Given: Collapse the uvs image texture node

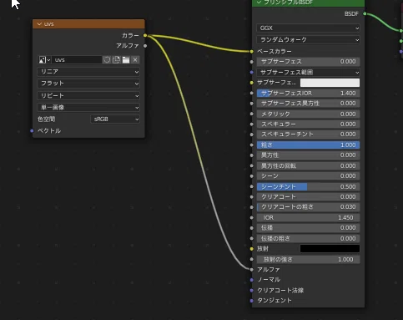Looking at the screenshot, I should [39, 24].
